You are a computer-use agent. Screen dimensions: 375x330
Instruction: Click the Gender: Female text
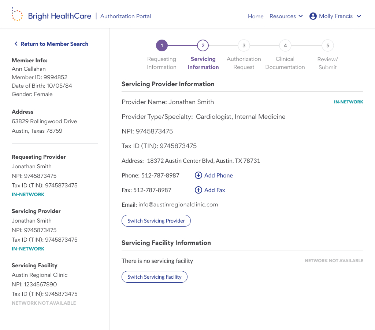pos(32,94)
